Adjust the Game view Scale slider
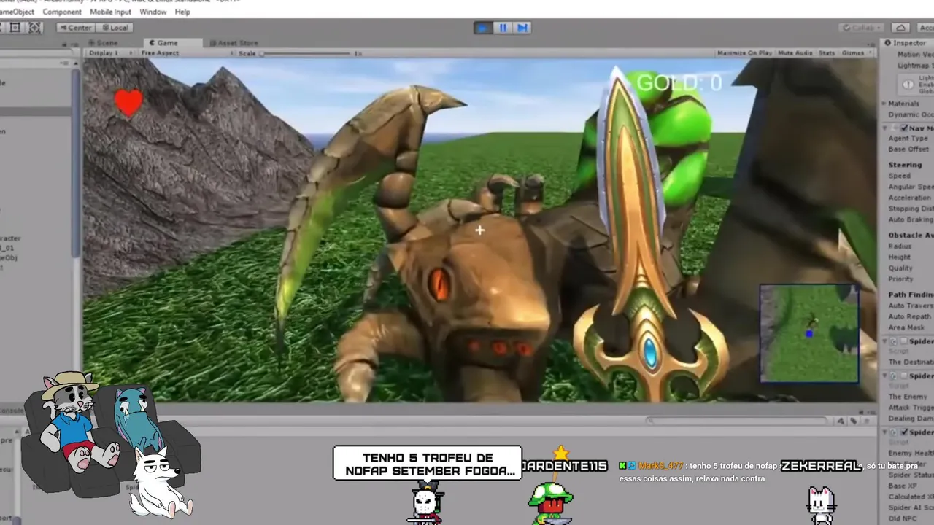The image size is (934, 525). point(306,53)
